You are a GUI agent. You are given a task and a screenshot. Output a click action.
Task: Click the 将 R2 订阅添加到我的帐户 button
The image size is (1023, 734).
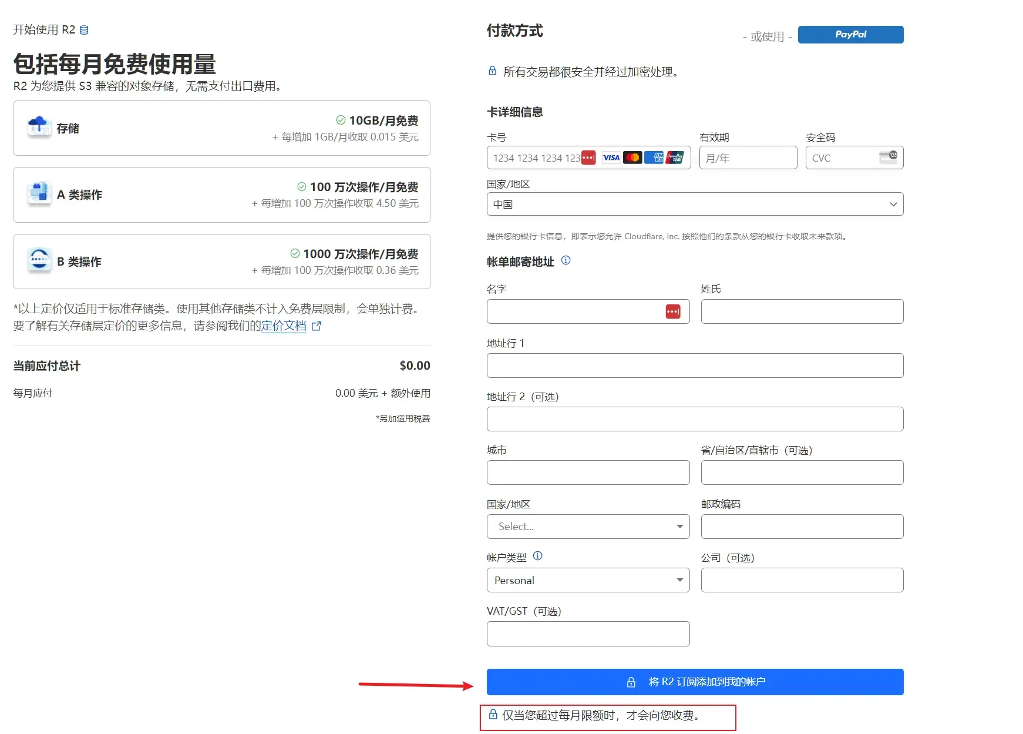pyautogui.click(x=695, y=682)
